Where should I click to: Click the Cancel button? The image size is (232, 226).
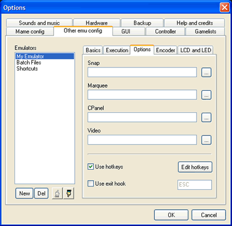click(209, 215)
